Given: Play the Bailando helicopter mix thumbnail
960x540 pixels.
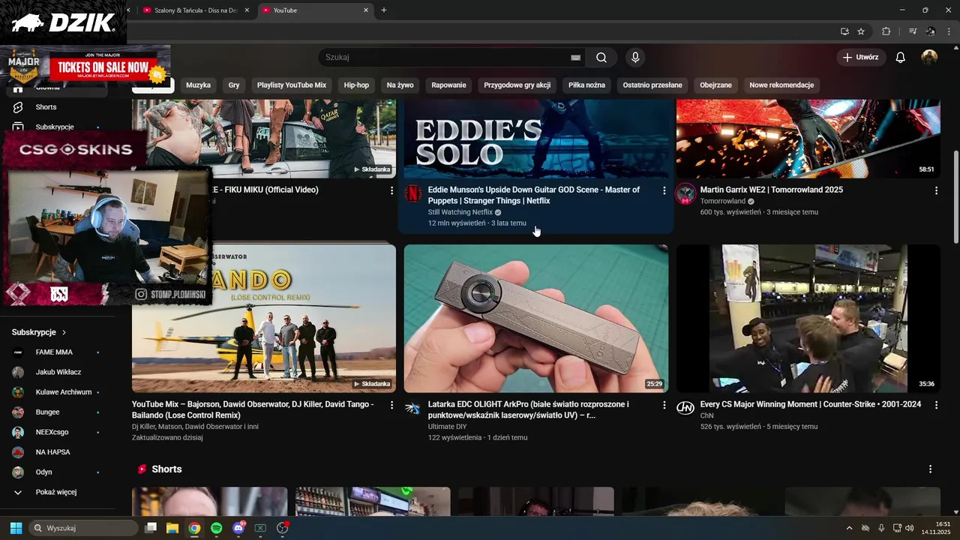Looking at the screenshot, I should [264, 319].
